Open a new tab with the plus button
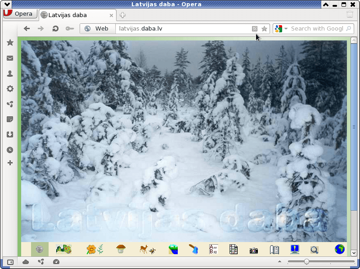Viewport: 360px width, 269px height. pos(122,15)
